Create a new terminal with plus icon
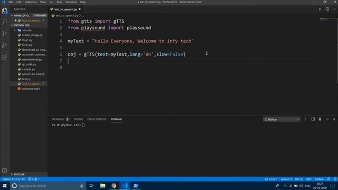The height and width of the screenshot is (190, 338). pyautogui.click(x=306, y=119)
